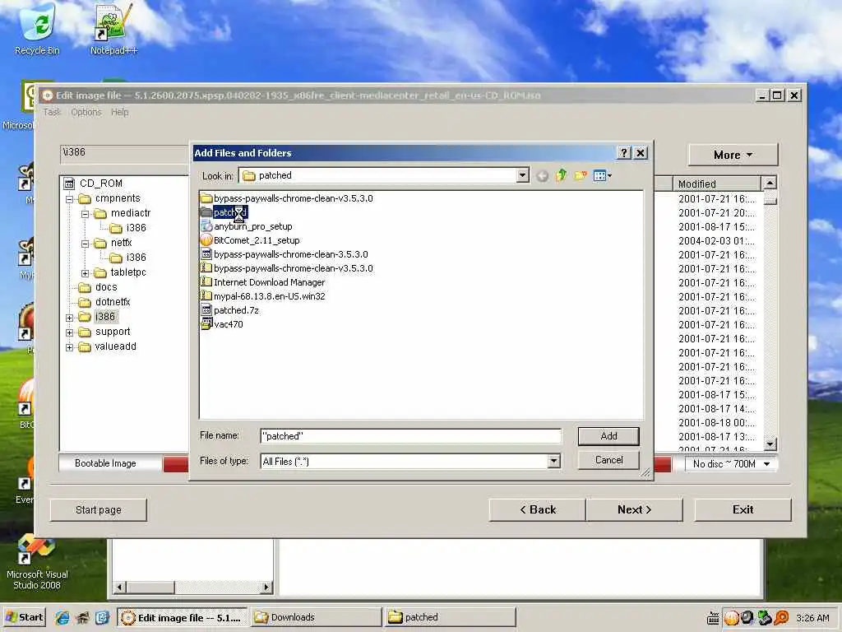Open the More dropdown button

(733, 155)
